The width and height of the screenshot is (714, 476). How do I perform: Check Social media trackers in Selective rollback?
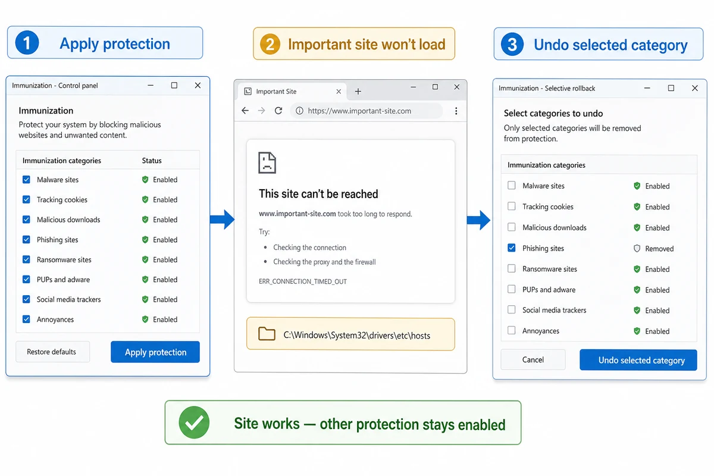point(512,310)
